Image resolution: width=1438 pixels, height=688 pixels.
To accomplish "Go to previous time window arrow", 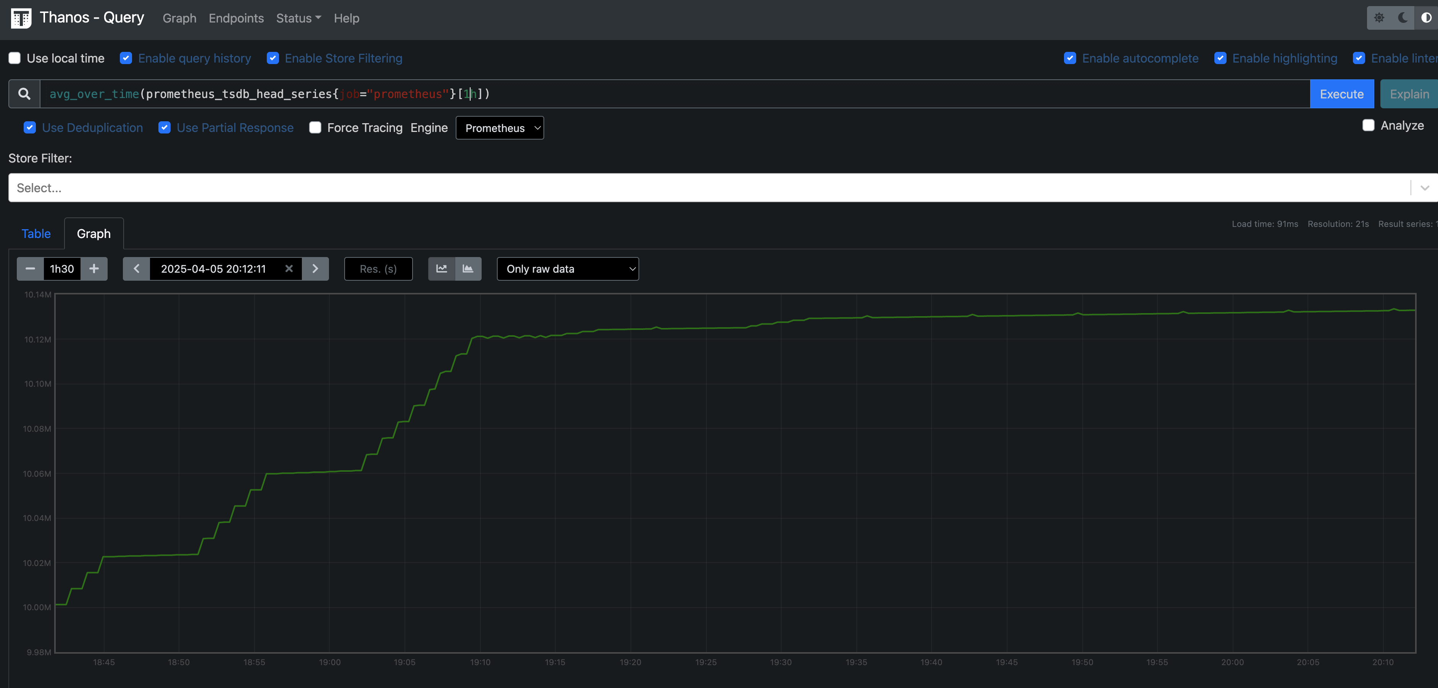I will 136,269.
